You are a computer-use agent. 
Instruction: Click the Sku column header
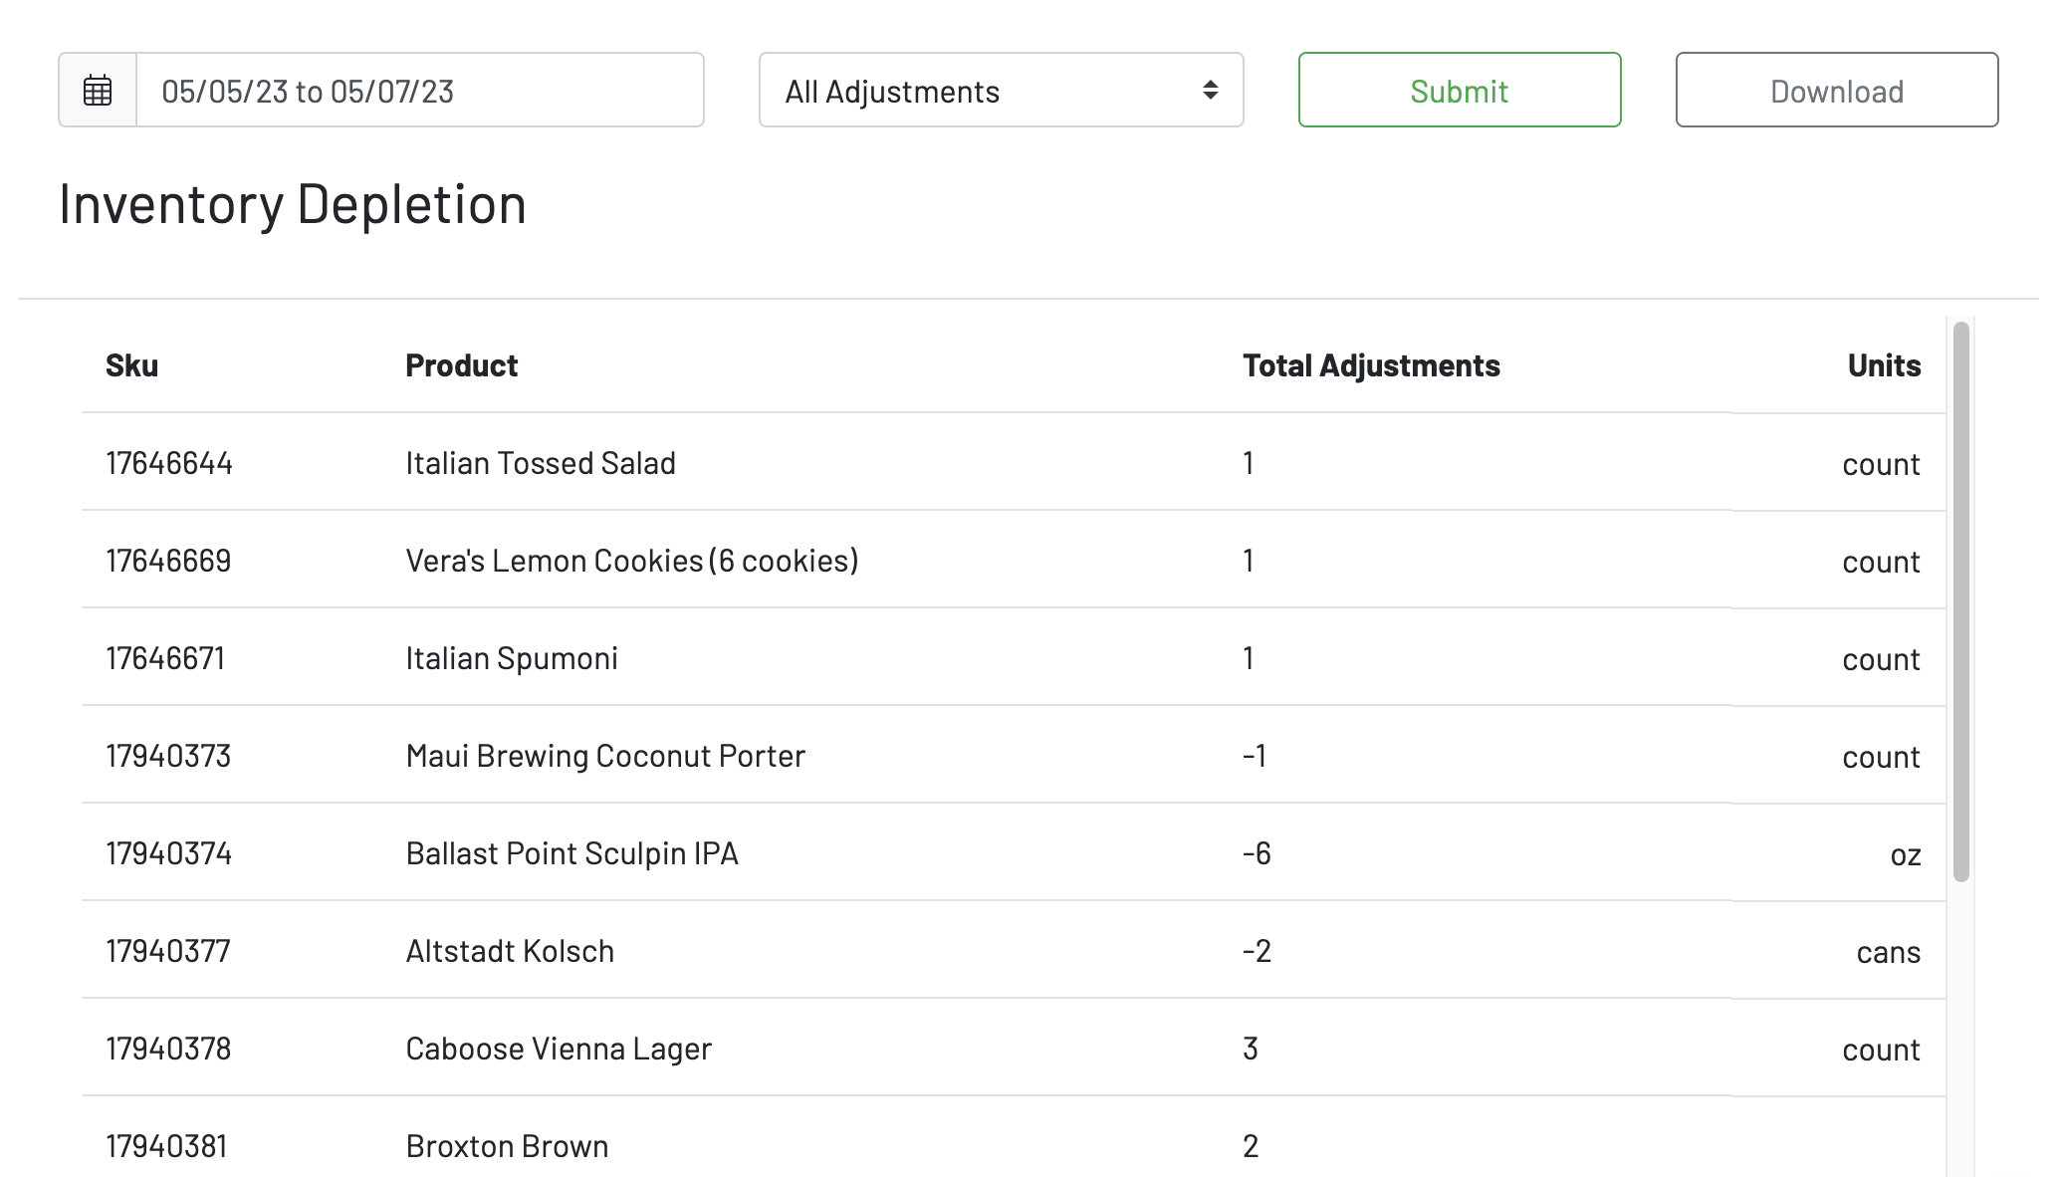point(132,365)
